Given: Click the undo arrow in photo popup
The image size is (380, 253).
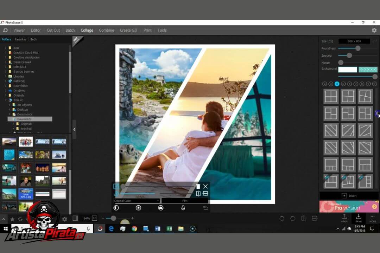Looking at the screenshot, I should click(205, 208).
